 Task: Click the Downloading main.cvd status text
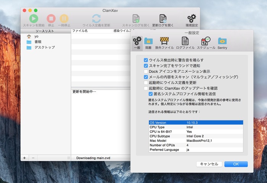click(x=93, y=158)
